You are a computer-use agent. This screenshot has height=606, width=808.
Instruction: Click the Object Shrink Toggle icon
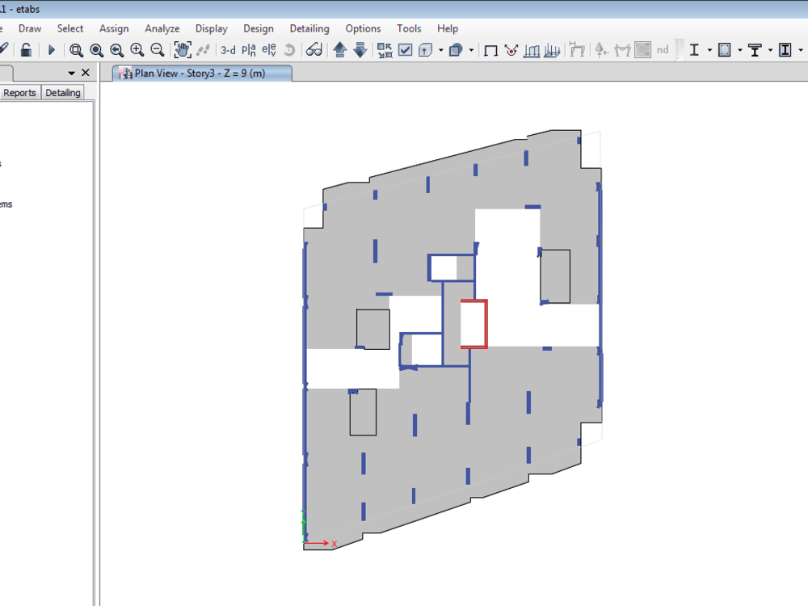coord(385,50)
